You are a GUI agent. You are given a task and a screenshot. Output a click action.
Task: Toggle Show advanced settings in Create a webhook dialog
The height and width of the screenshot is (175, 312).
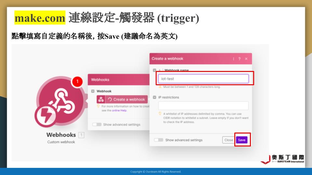coord(159,140)
